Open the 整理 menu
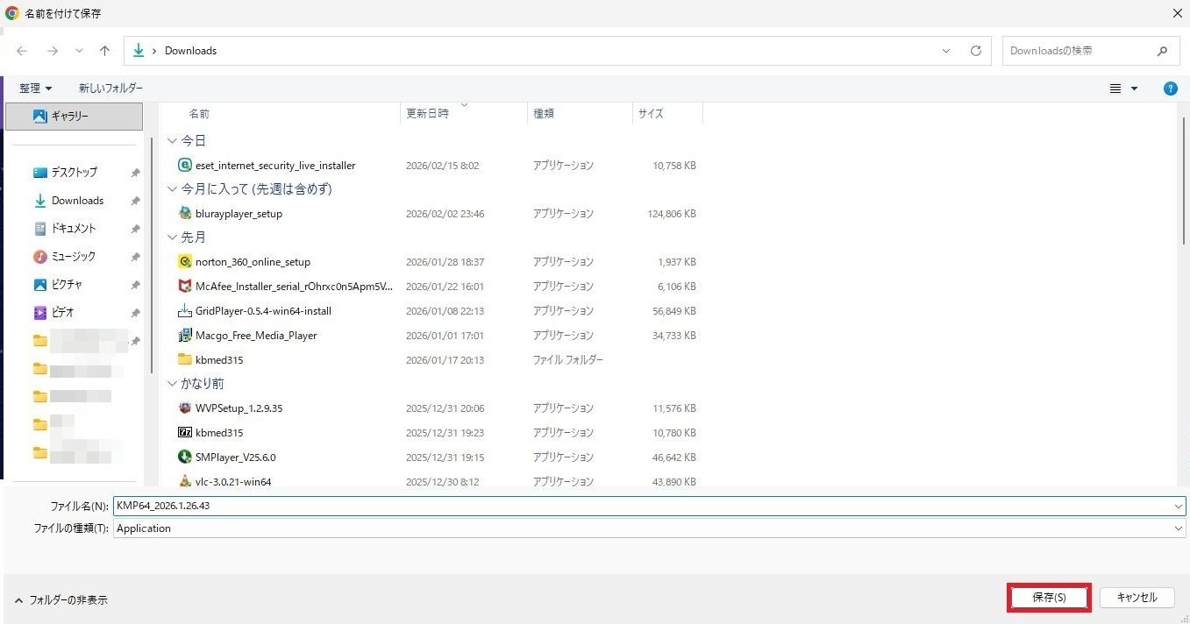Image resolution: width=1190 pixels, height=624 pixels. tap(36, 89)
